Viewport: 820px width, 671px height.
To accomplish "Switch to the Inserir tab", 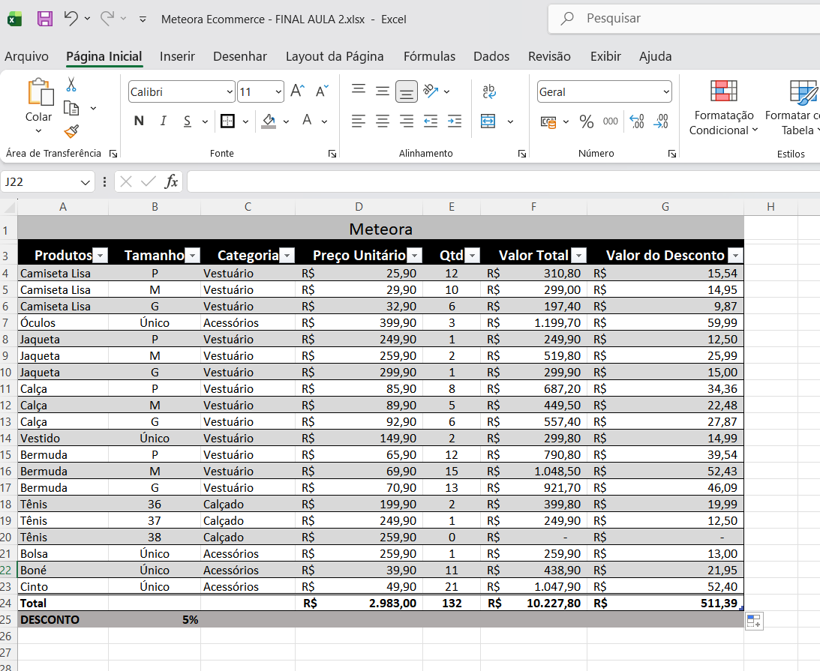I will point(177,56).
